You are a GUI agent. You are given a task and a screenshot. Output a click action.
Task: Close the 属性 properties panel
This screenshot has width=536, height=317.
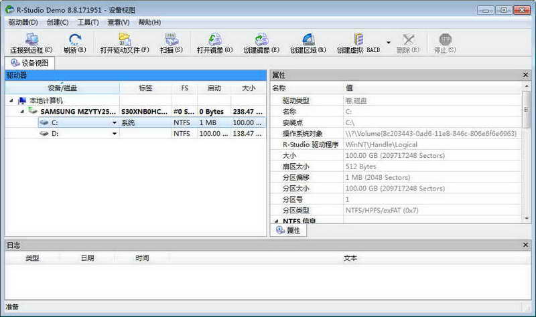525,75
